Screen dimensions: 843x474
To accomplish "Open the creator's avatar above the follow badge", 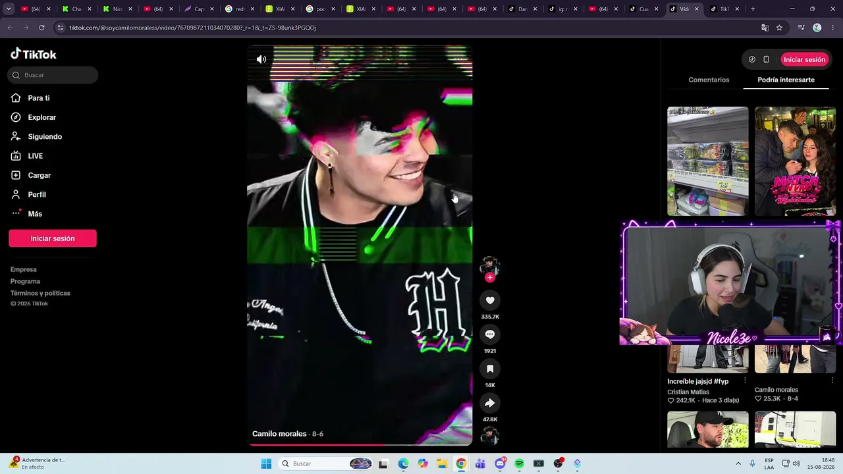I will coord(489,265).
